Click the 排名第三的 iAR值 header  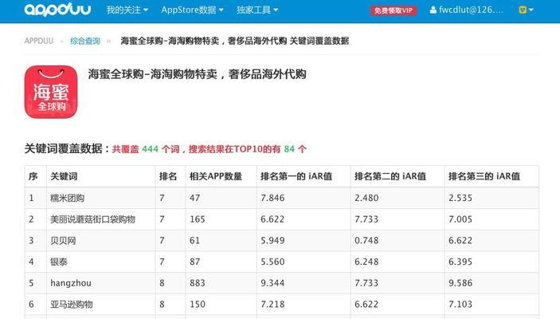484,176
